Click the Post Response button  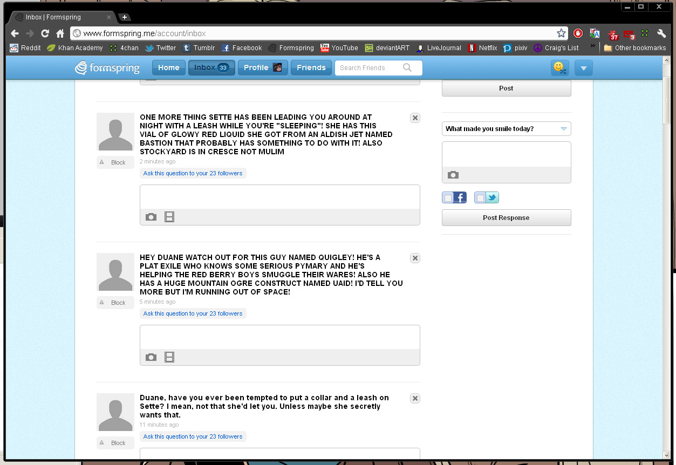(506, 218)
